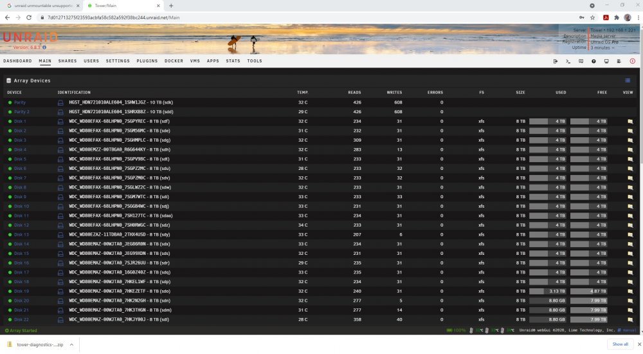Browse Disk 4 contents via folder icon
The height and width of the screenshot is (354, 643).
pos(630,150)
